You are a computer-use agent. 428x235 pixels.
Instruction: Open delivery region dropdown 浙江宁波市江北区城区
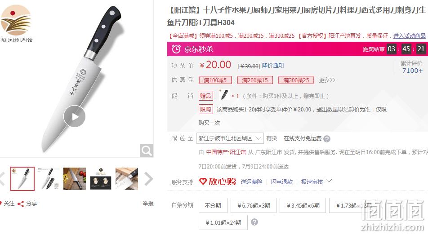(230, 138)
